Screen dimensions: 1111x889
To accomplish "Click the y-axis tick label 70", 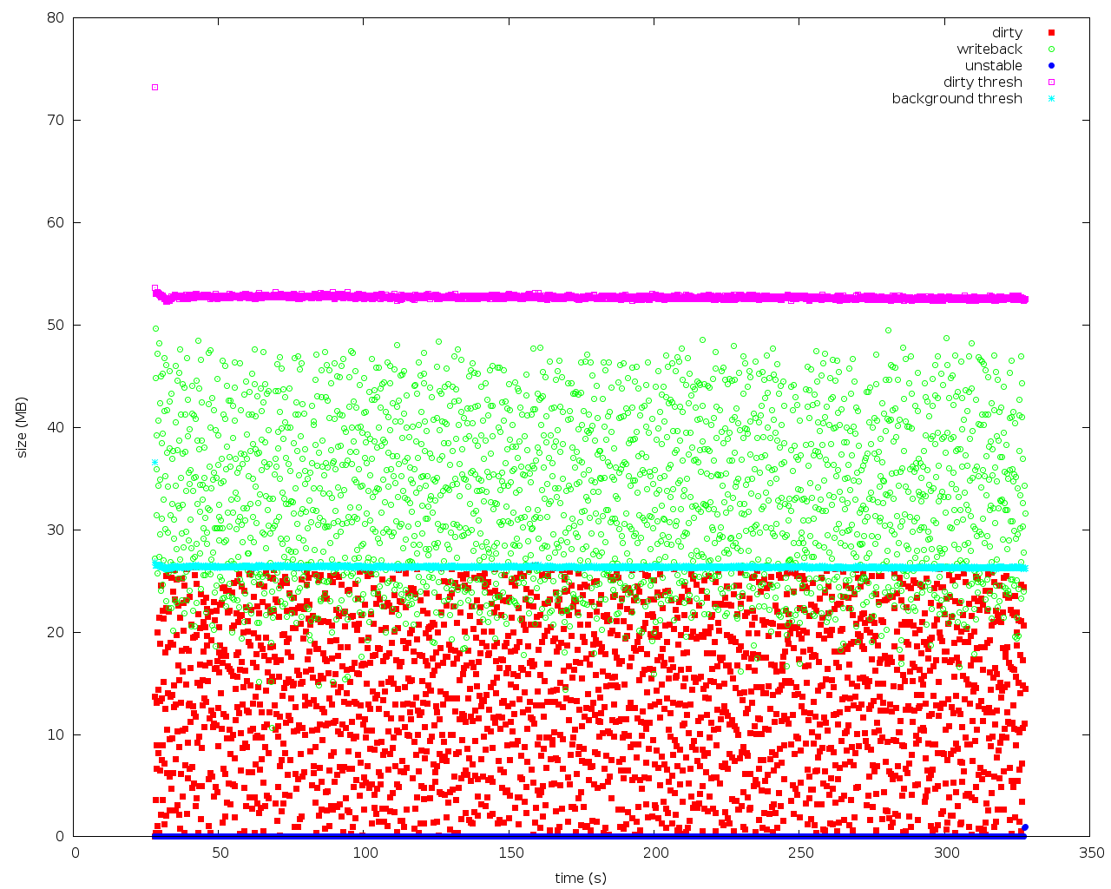I will 56,120.
